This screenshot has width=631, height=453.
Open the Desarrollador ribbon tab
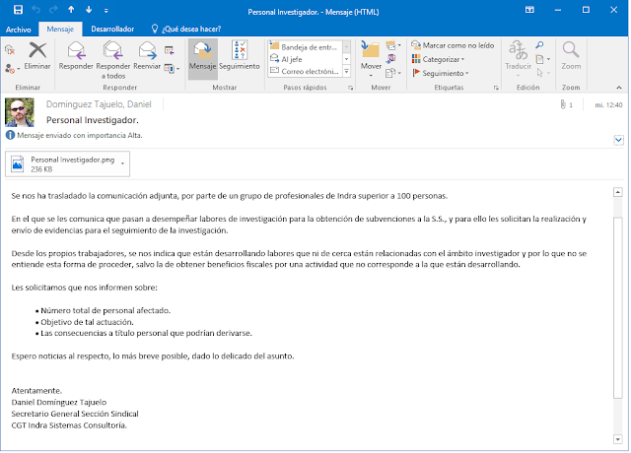click(112, 29)
